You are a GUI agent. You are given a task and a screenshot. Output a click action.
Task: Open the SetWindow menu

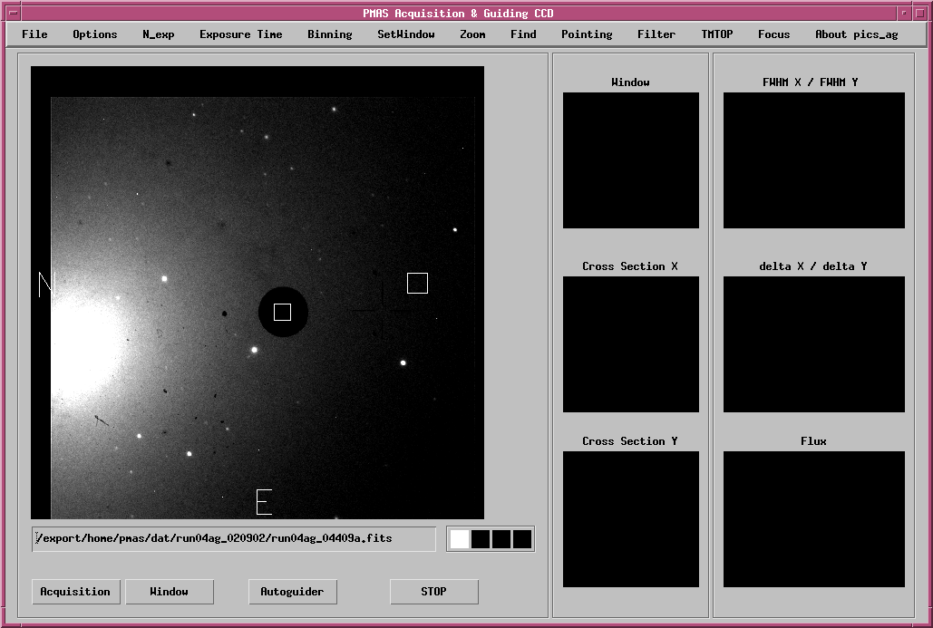(x=405, y=34)
